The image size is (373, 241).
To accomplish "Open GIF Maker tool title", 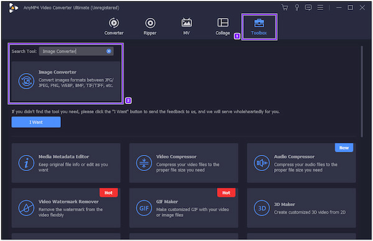I will pyautogui.click(x=167, y=202).
